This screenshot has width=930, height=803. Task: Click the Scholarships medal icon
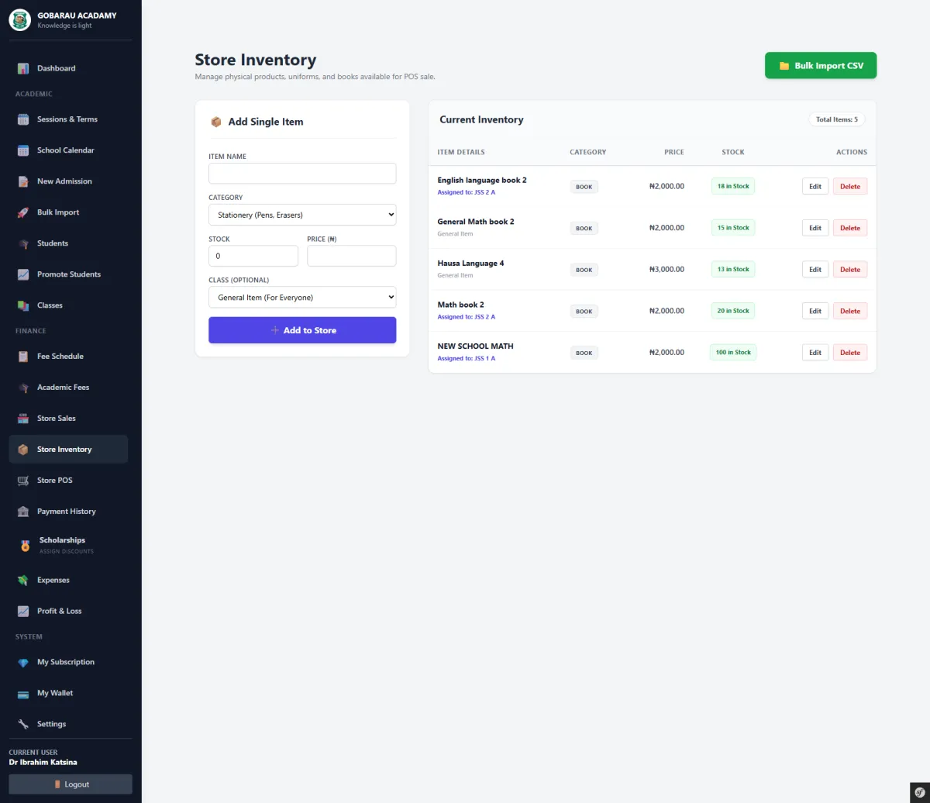tap(25, 546)
